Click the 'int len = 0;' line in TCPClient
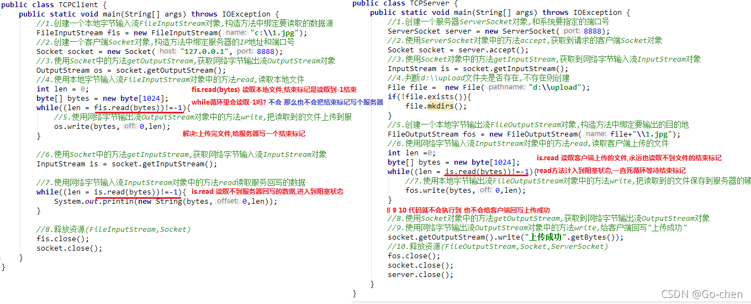Viewport: 751px width, 304px height. pyautogui.click(x=62, y=89)
